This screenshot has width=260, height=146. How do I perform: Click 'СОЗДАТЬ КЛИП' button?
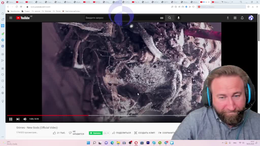[144, 133]
